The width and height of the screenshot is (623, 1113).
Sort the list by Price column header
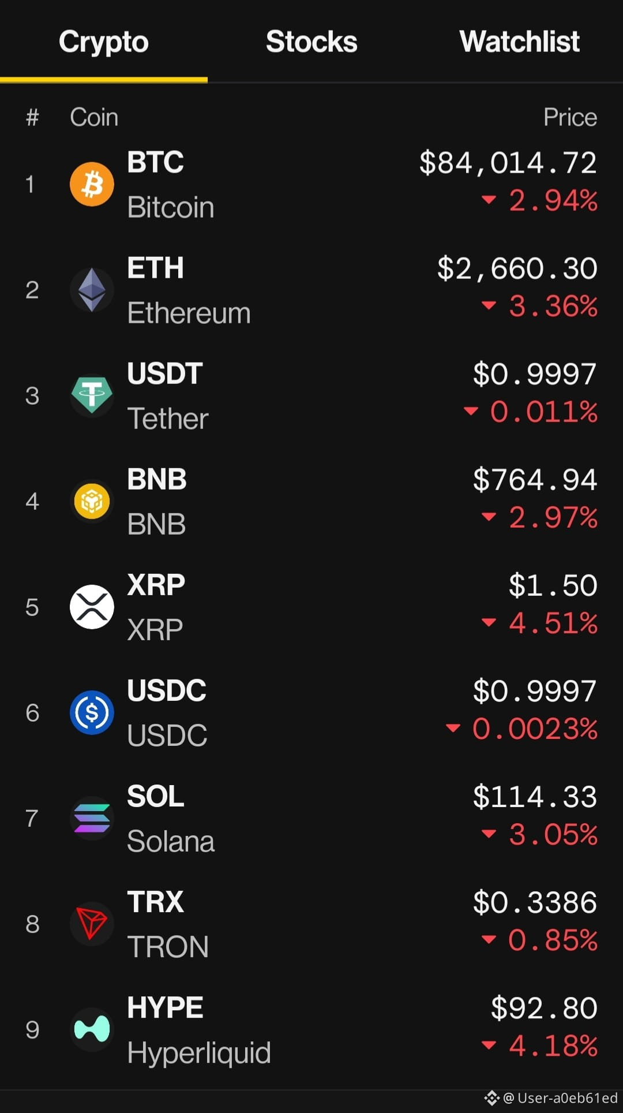point(570,117)
